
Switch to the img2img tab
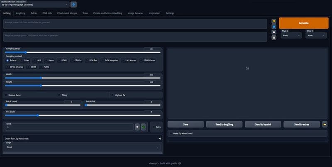[21, 13]
